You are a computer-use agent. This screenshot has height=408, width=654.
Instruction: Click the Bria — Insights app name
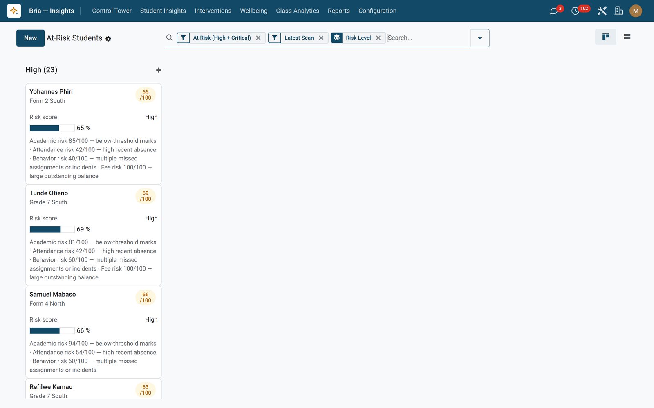coord(52,11)
